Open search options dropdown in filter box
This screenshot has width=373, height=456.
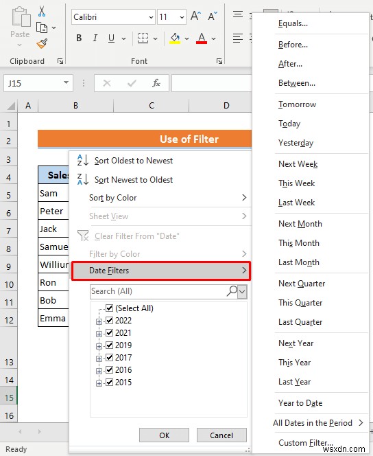(242, 291)
